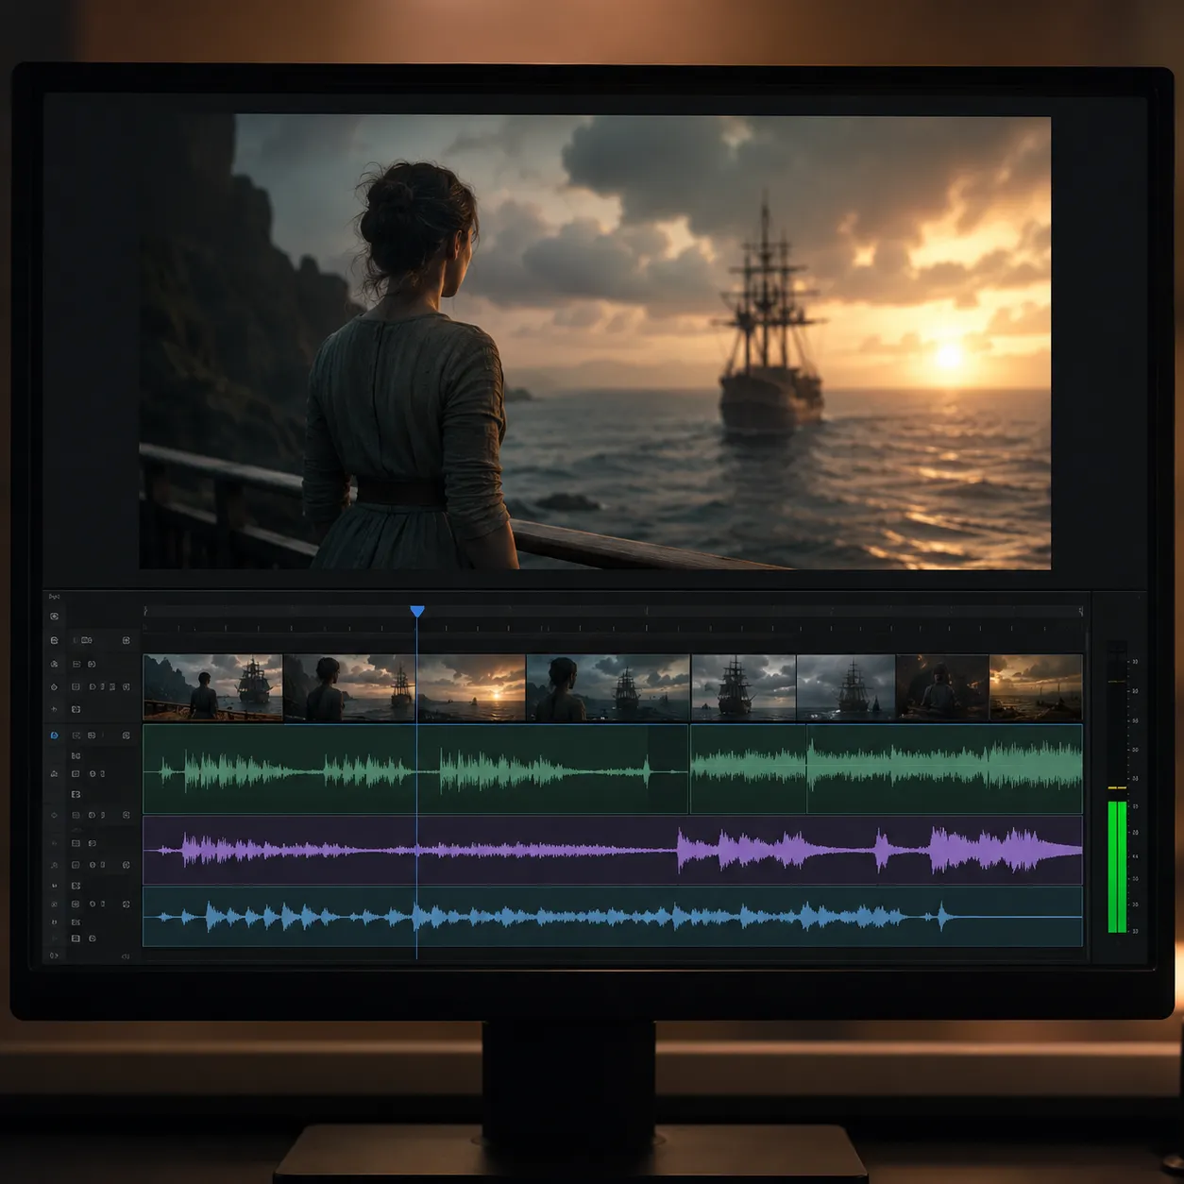Select the purple audio waveform track

pos(613,851)
